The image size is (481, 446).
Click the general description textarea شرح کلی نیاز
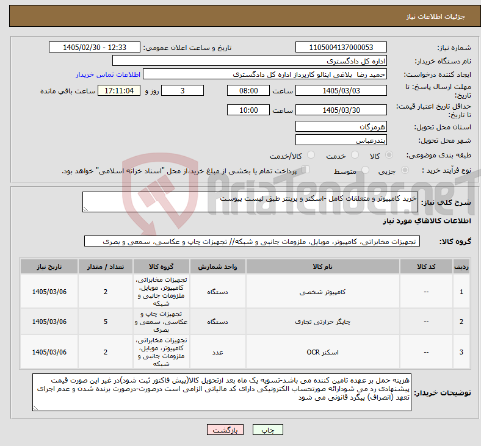pos(250,202)
